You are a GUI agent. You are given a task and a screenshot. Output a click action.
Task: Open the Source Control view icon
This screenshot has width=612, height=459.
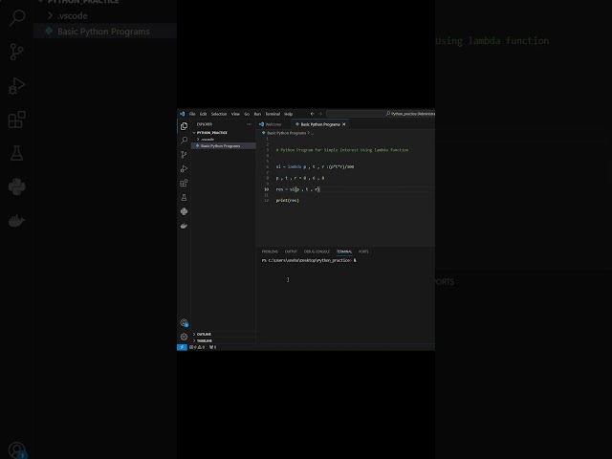click(x=184, y=155)
